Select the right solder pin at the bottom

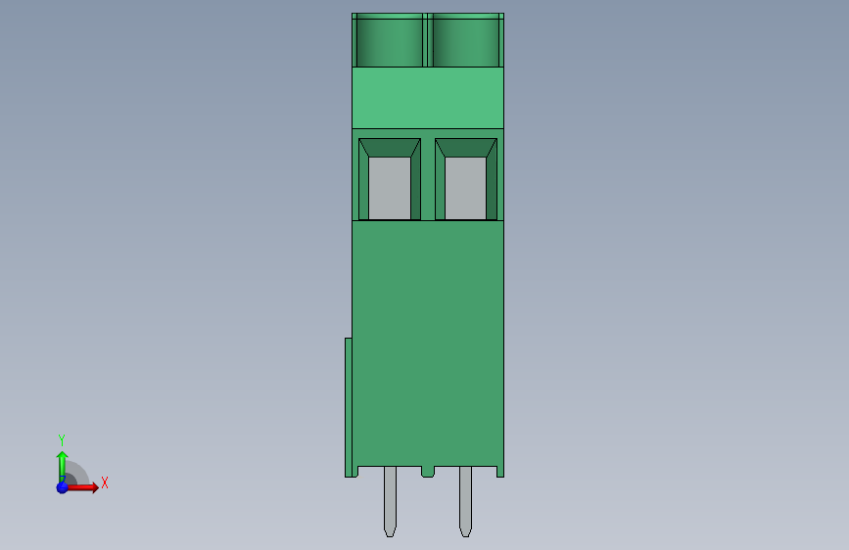[x=466, y=501]
